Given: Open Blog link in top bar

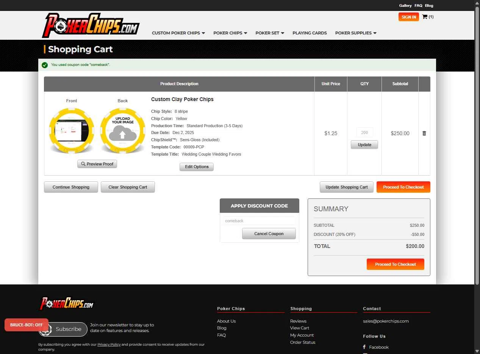Looking at the screenshot, I should pos(429,6).
